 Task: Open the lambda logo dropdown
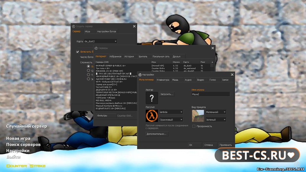coord(171,112)
